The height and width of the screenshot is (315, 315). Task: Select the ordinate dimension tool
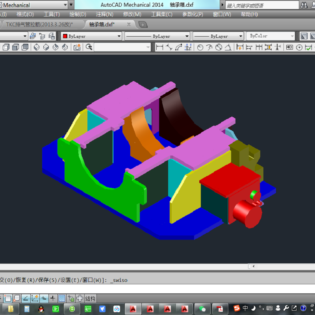188,47
